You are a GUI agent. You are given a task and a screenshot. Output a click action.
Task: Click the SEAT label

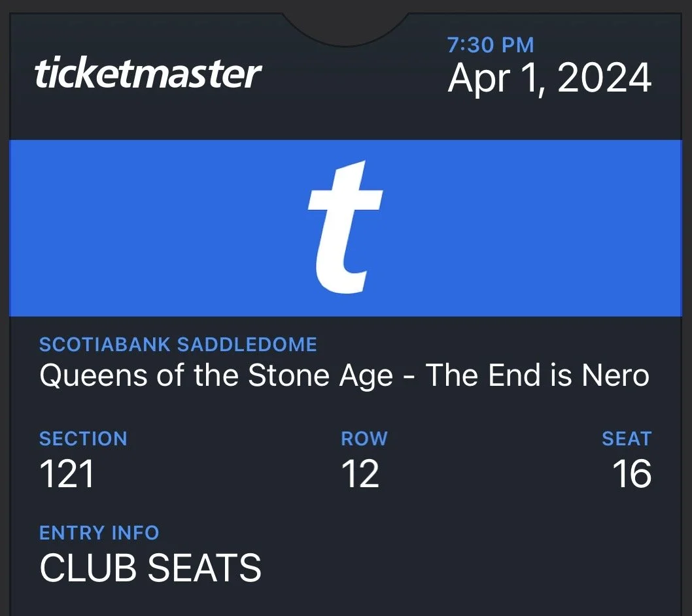tap(627, 439)
